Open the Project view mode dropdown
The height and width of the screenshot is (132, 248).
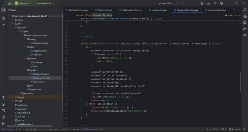[13, 10]
